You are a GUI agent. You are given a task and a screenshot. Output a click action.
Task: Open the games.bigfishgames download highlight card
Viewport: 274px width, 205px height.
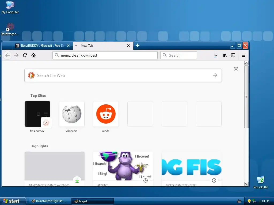pos(55,169)
